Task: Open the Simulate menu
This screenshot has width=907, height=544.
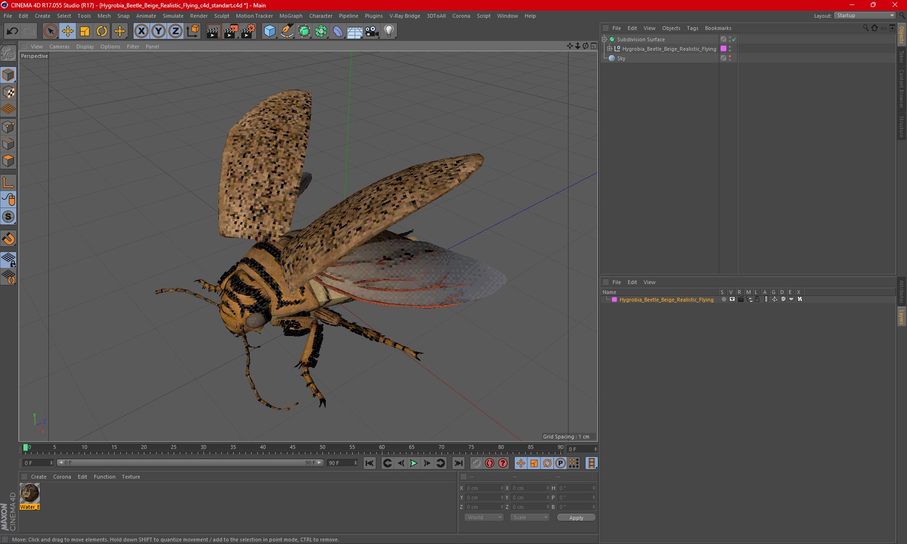Action: click(173, 16)
